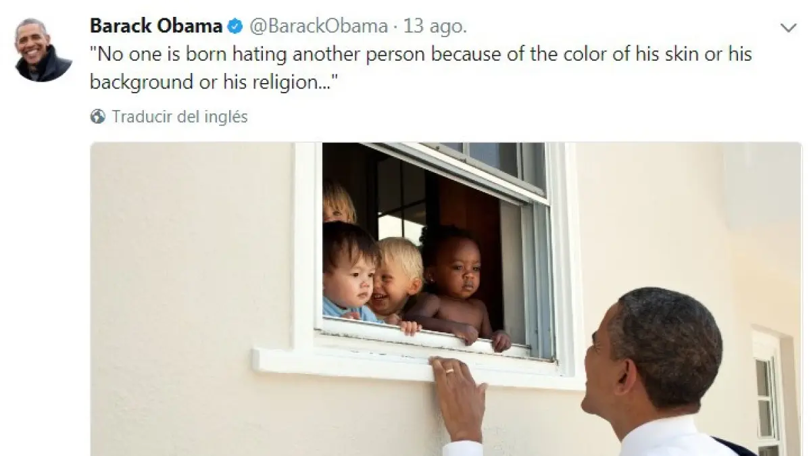Click the tweet line starting "No one is born"
The image size is (811, 456).
(x=421, y=55)
